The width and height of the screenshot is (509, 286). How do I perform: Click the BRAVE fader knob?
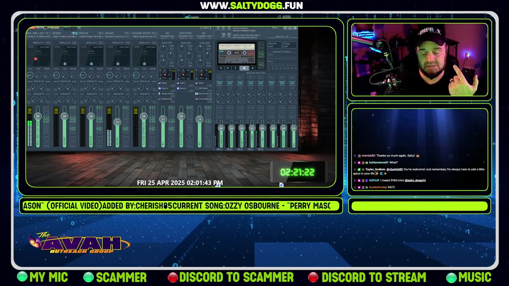[91, 116]
